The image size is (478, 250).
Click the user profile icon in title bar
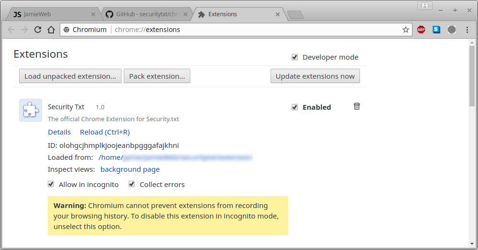click(x=425, y=6)
